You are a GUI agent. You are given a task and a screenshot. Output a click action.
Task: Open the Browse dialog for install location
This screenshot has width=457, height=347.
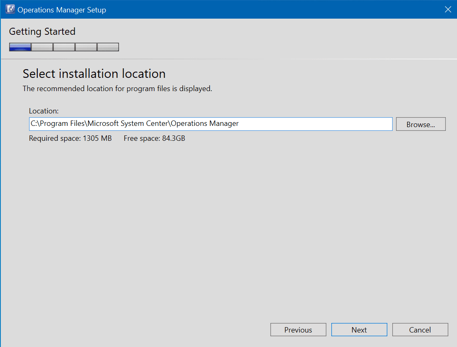(x=421, y=124)
